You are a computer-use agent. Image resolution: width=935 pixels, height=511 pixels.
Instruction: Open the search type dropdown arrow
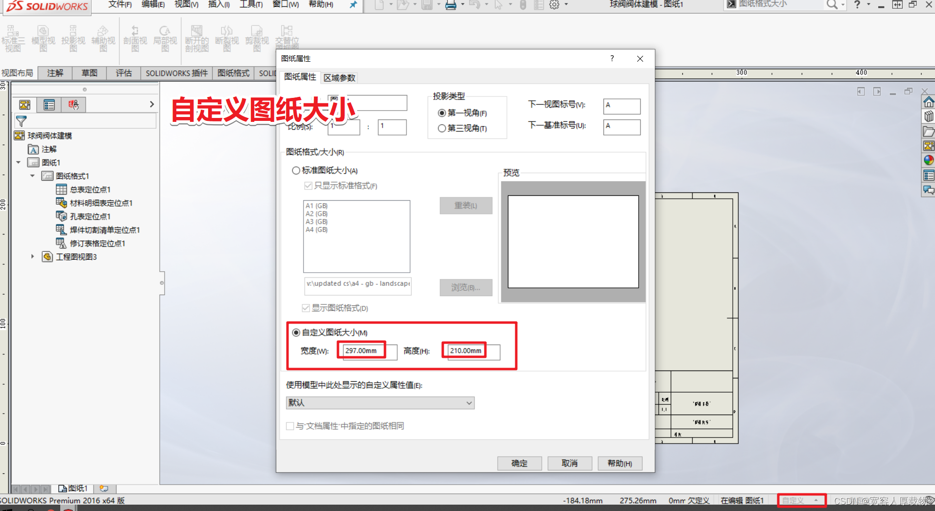(x=842, y=5)
